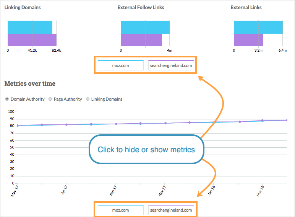The width and height of the screenshot is (295, 217).
Task: Click the 6.4m axis label
Action: point(283,50)
